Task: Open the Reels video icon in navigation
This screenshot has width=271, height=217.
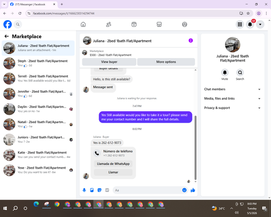Action: point(134,24)
